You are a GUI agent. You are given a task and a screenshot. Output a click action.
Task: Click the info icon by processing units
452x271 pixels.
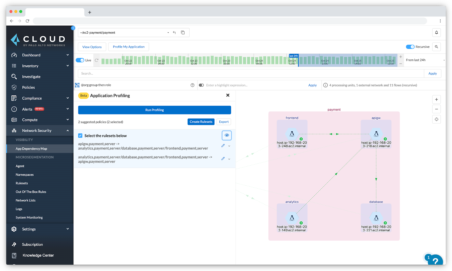(x=325, y=85)
